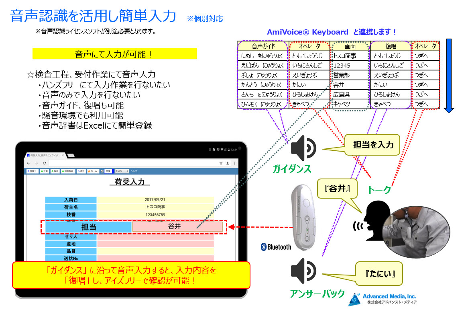
Task: Open the browser three-dot menu
Action: coord(234,163)
